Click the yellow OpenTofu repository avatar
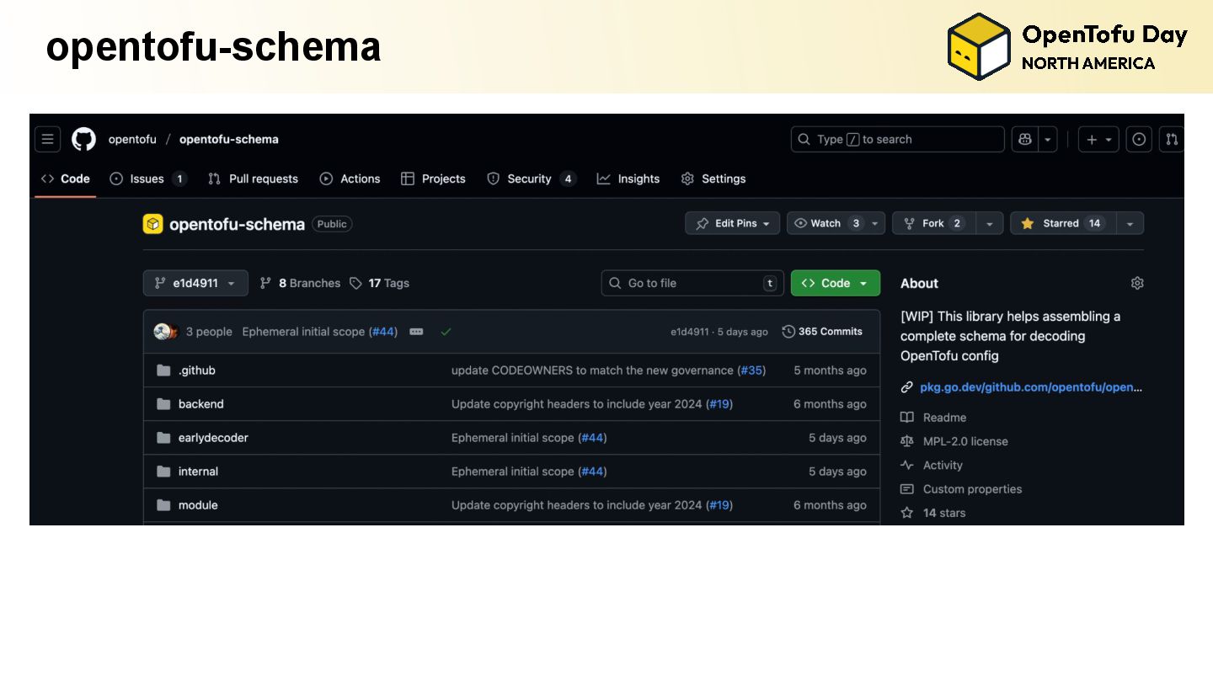 [x=152, y=223]
